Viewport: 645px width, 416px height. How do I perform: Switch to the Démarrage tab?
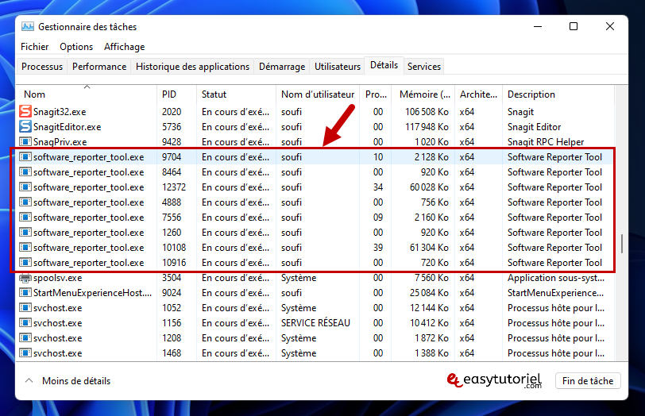[x=282, y=67]
